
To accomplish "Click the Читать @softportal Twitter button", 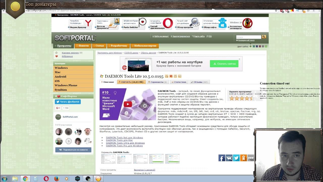I will pos(68,102).
